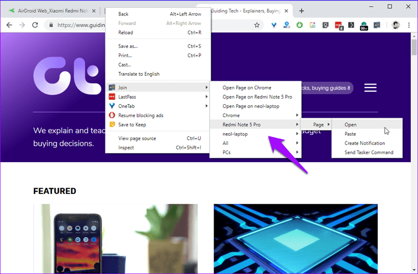Close the Guiding Tech tab
This screenshot has height=274, width=418.
[286, 11]
